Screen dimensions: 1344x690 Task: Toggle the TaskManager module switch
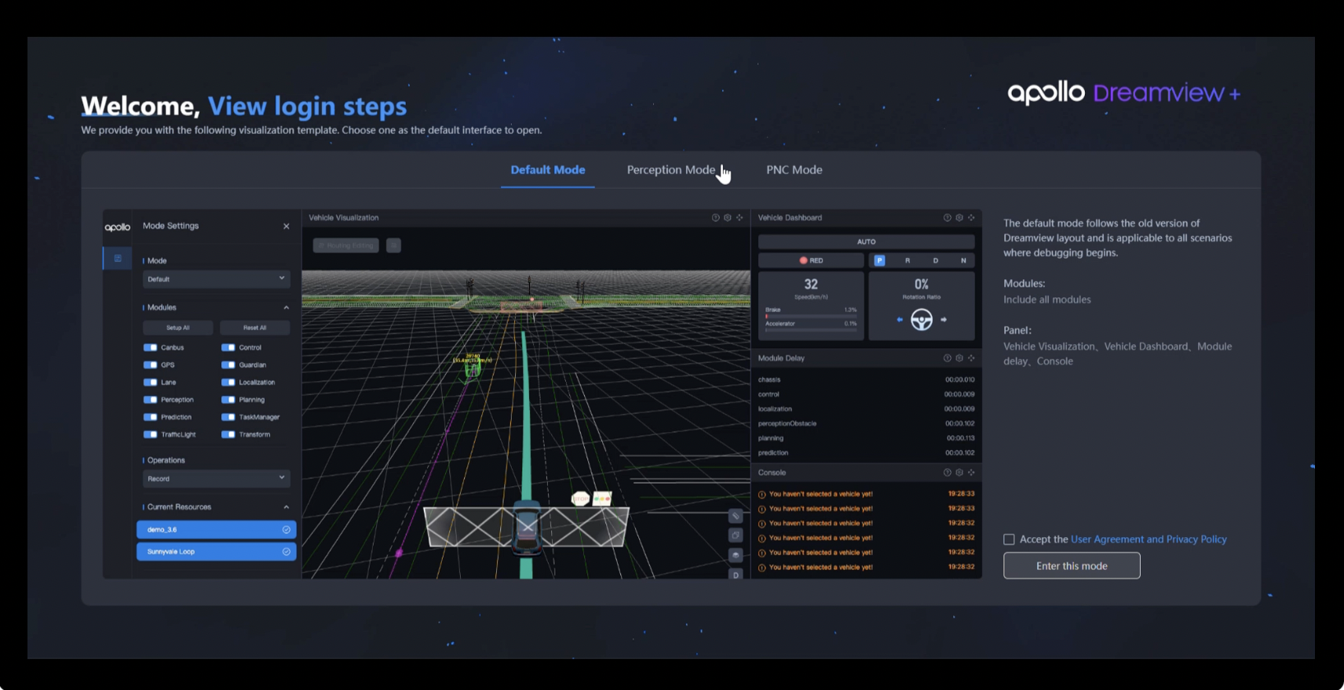(x=228, y=416)
